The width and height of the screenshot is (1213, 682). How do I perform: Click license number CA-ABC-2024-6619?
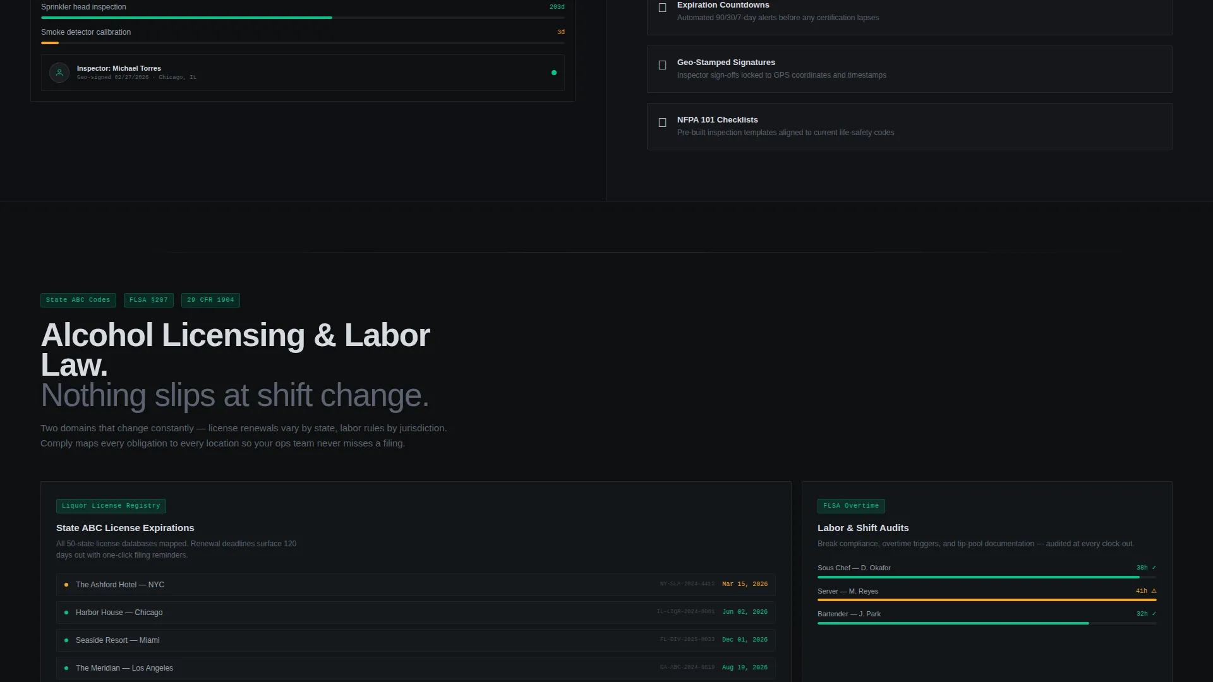click(687, 667)
